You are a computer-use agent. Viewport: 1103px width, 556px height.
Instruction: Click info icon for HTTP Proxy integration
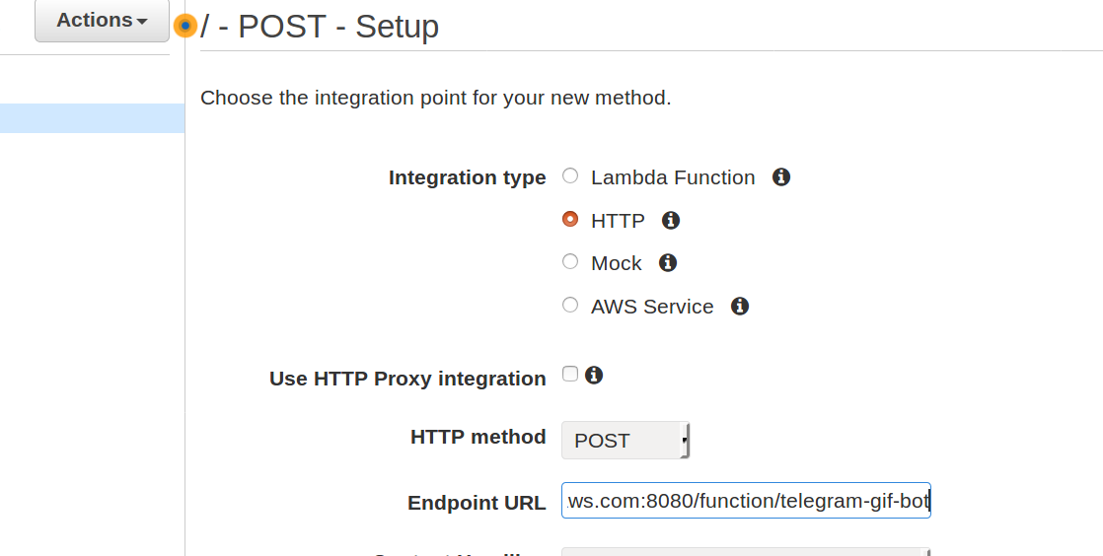pyautogui.click(x=594, y=376)
